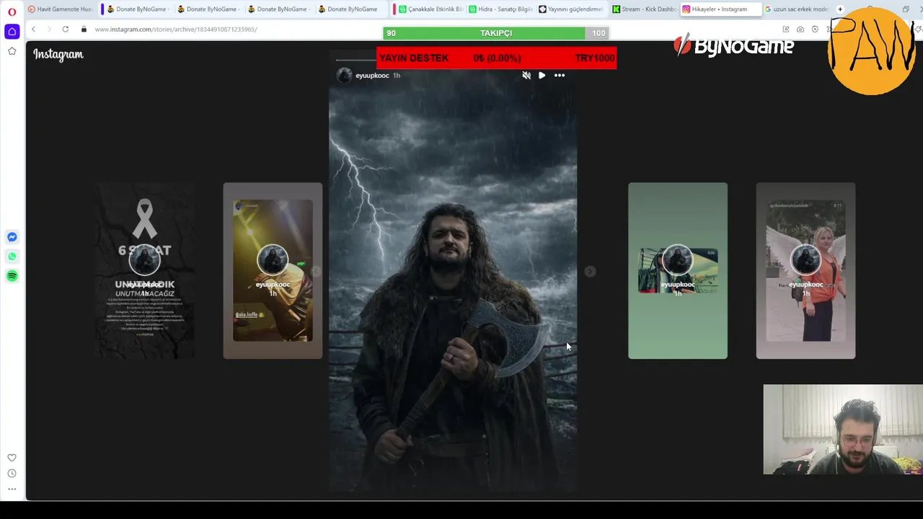Open the Bookmarks star in Opera sidebar

point(12,51)
